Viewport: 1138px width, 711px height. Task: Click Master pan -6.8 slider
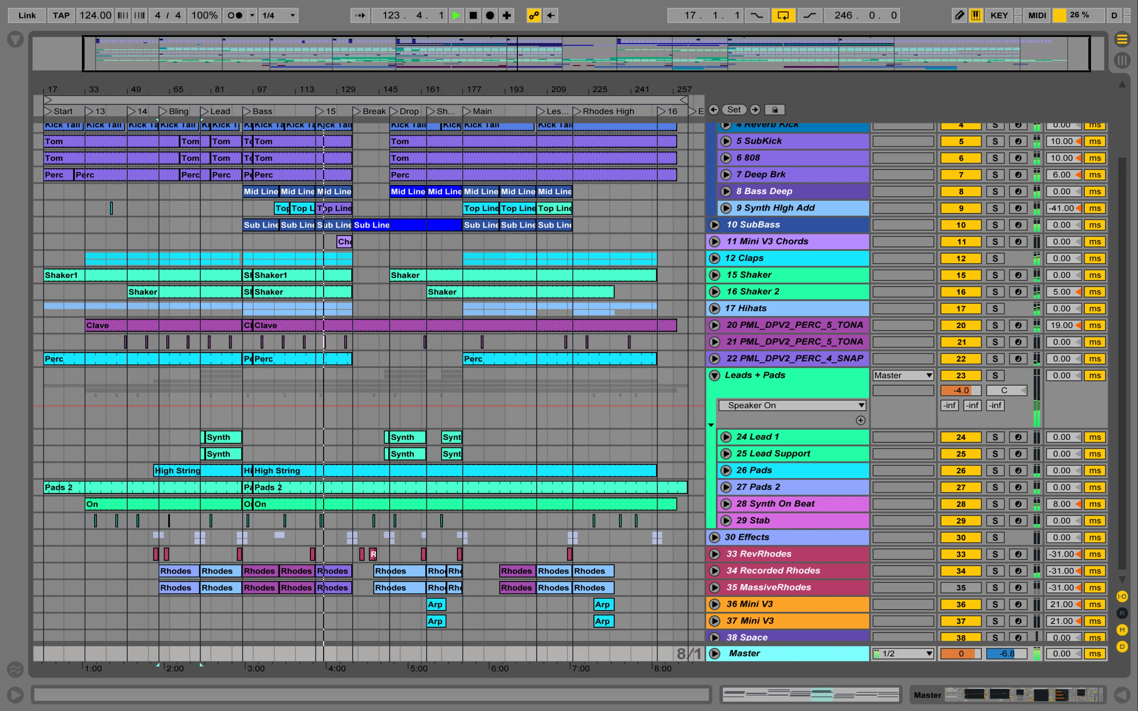coord(1006,653)
